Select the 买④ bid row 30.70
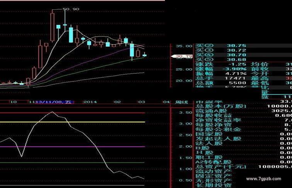The image size is (292, 188). (243, 55)
